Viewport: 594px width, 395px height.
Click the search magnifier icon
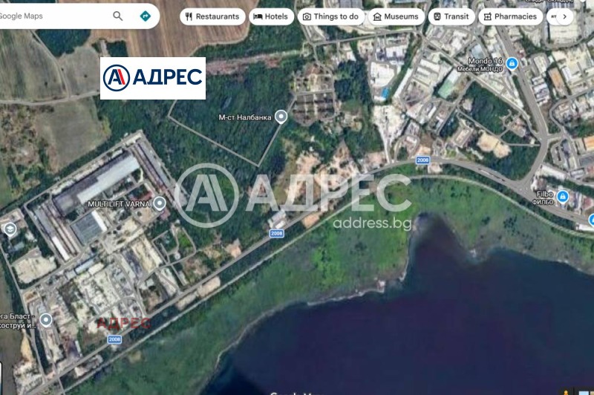118,16
